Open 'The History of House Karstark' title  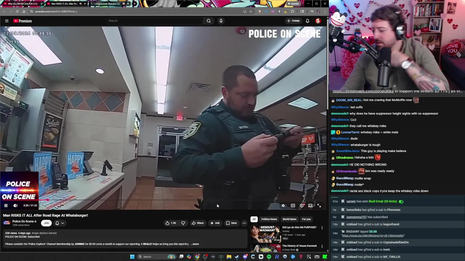pos(300,246)
